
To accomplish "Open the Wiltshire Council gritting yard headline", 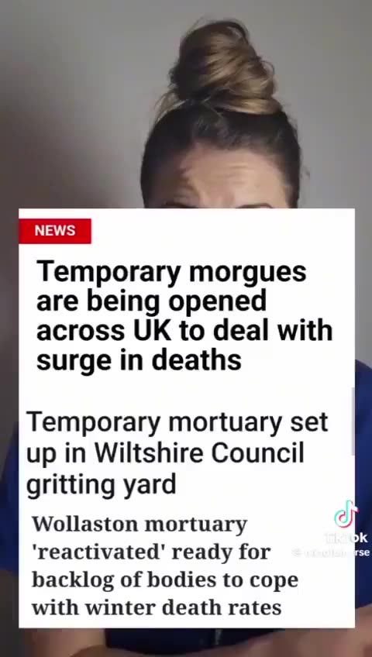I will pos(177,453).
